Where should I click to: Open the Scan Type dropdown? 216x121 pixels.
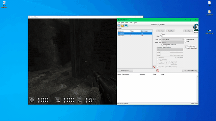coord(172,40)
